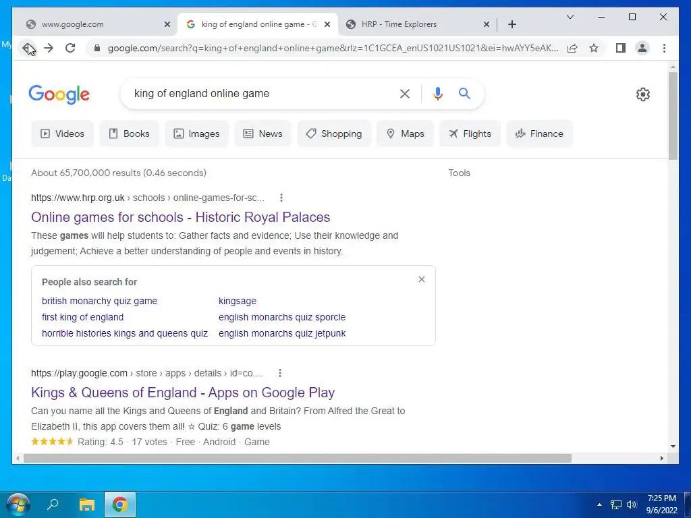Dismiss the People also search for box
The height and width of the screenshot is (518, 691).
point(421,279)
